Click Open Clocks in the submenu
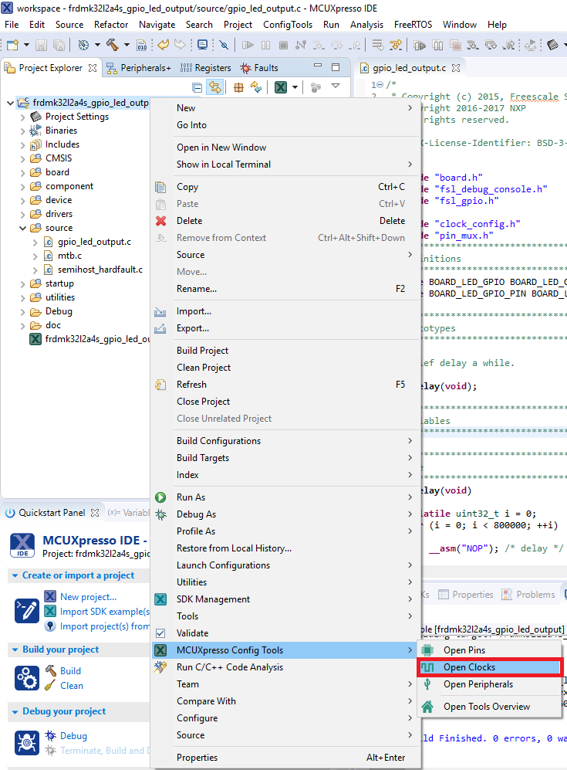 (x=469, y=667)
